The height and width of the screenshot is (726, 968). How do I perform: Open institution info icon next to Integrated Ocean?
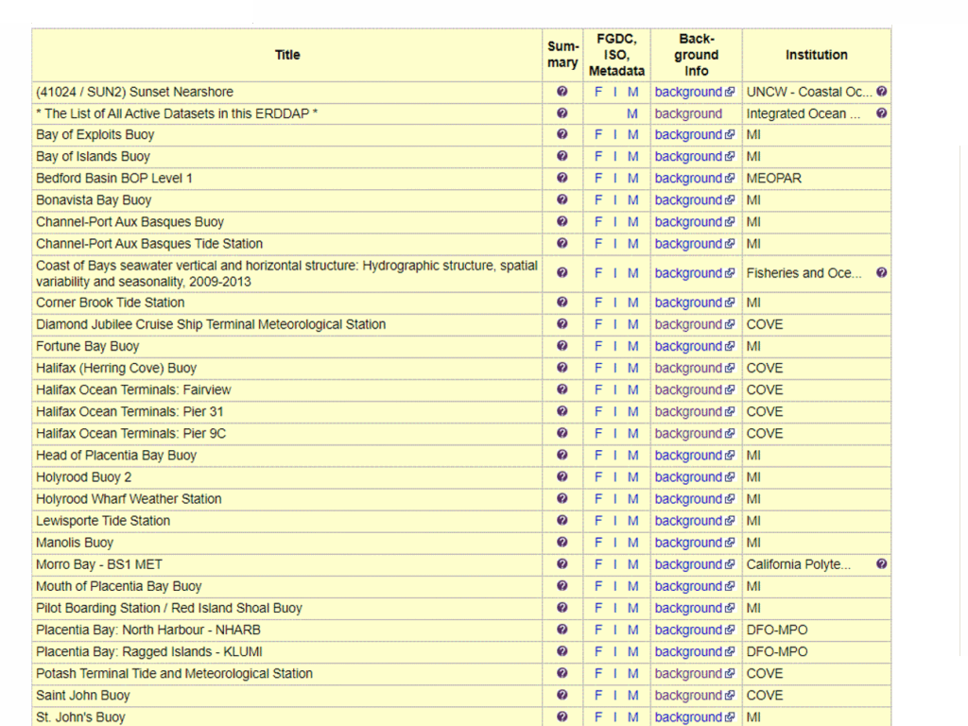click(x=881, y=113)
